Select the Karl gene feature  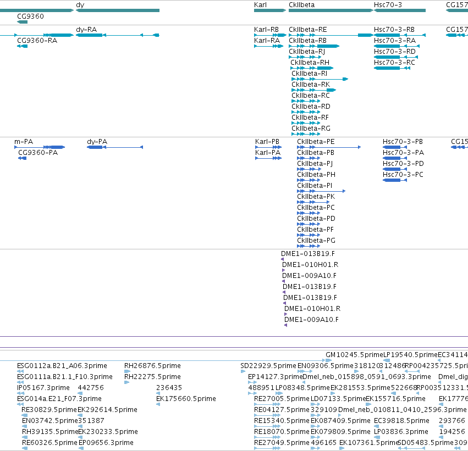(270, 10)
